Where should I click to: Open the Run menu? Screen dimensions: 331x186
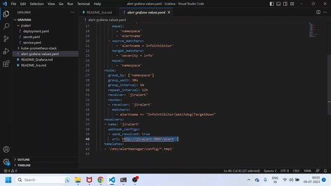pos(70,4)
